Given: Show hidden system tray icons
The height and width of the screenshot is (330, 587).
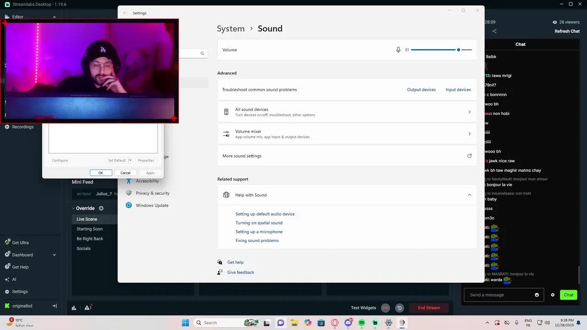Looking at the screenshot, I should click(x=487, y=323).
